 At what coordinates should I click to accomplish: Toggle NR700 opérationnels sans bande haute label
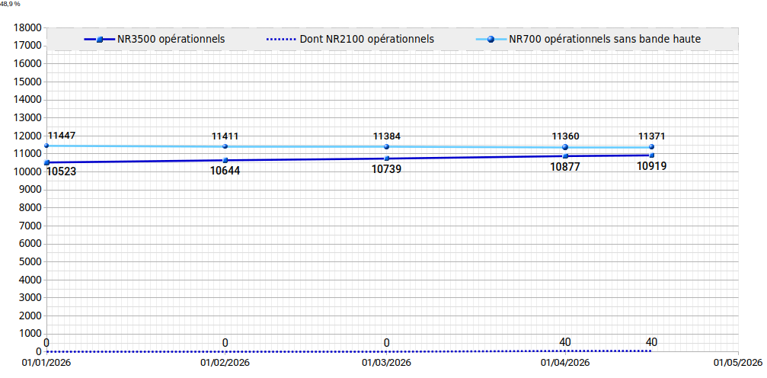click(605, 39)
